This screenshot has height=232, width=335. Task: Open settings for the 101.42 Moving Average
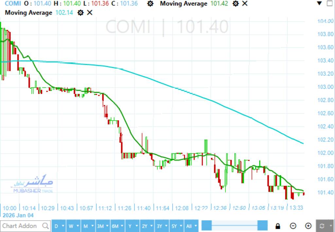pyautogui.click(x=235, y=4)
